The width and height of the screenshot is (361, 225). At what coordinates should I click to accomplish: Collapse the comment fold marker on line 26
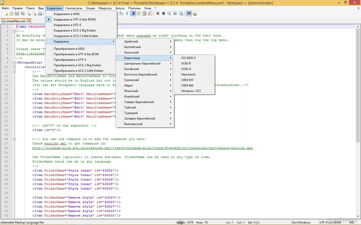(x=15, y=139)
